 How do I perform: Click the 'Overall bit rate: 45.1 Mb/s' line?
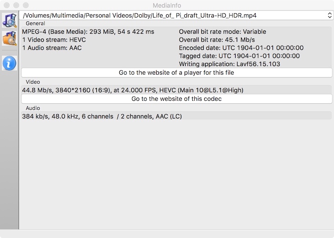tap(217, 40)
